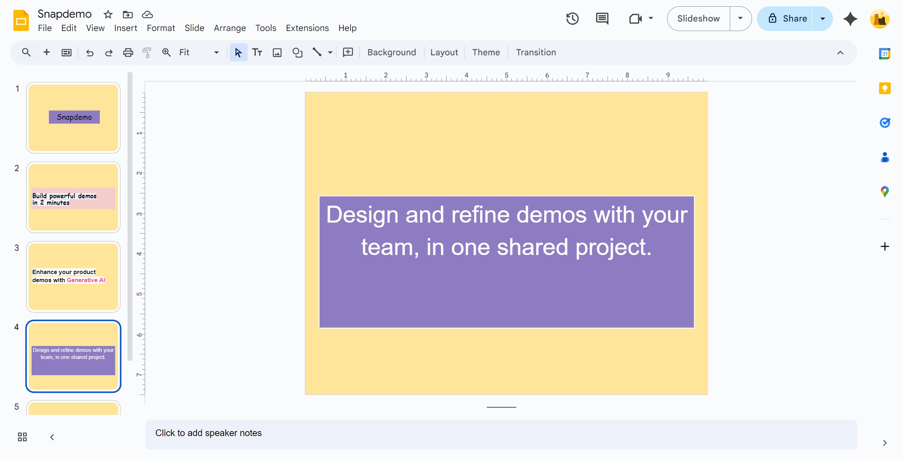Open the account profile avatar

pyautogui.click(x=879, y=18)
